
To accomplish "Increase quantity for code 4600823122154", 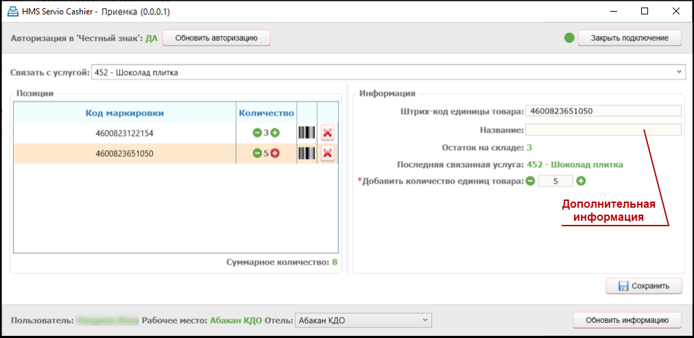I will point(275,133).
